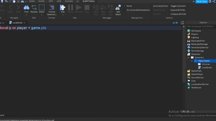Select Workspace in the Explorer
The width and height of the screenshot is (216, 121).
(x=196, y=31)
